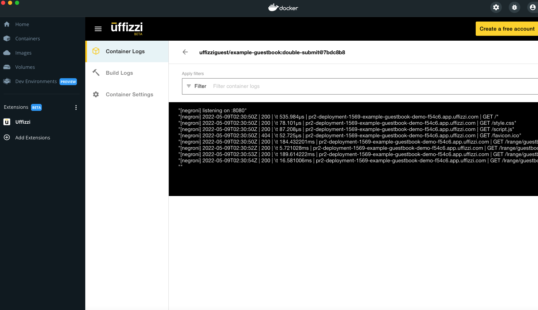Select the Container Logs tab

point(125,51)
